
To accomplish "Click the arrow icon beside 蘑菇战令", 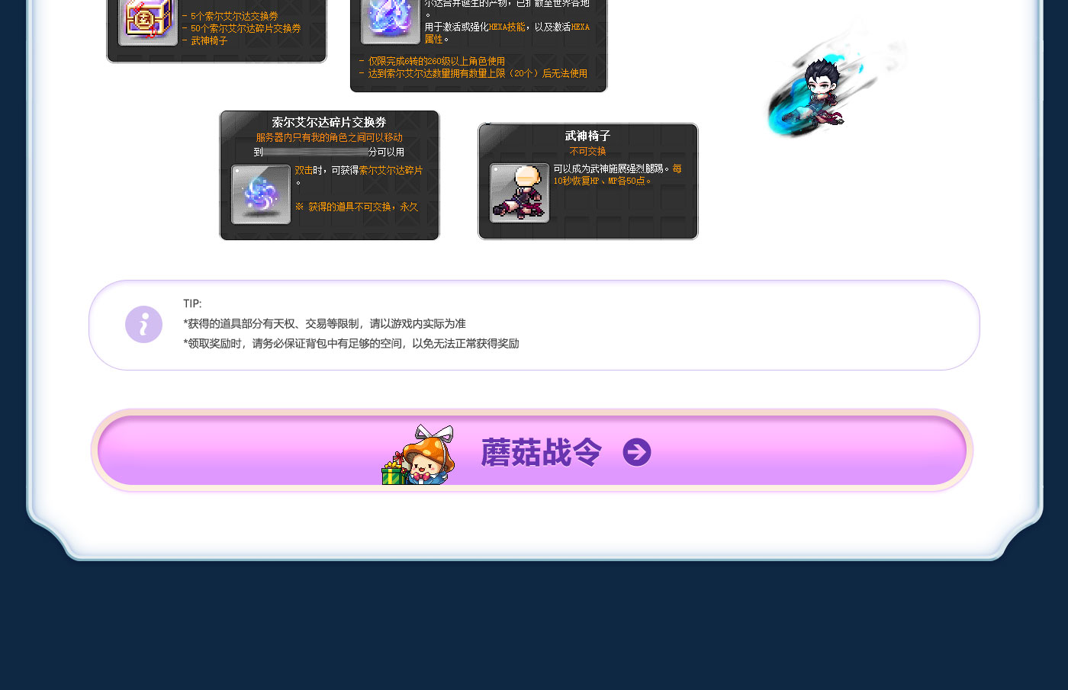I will 637,452.
